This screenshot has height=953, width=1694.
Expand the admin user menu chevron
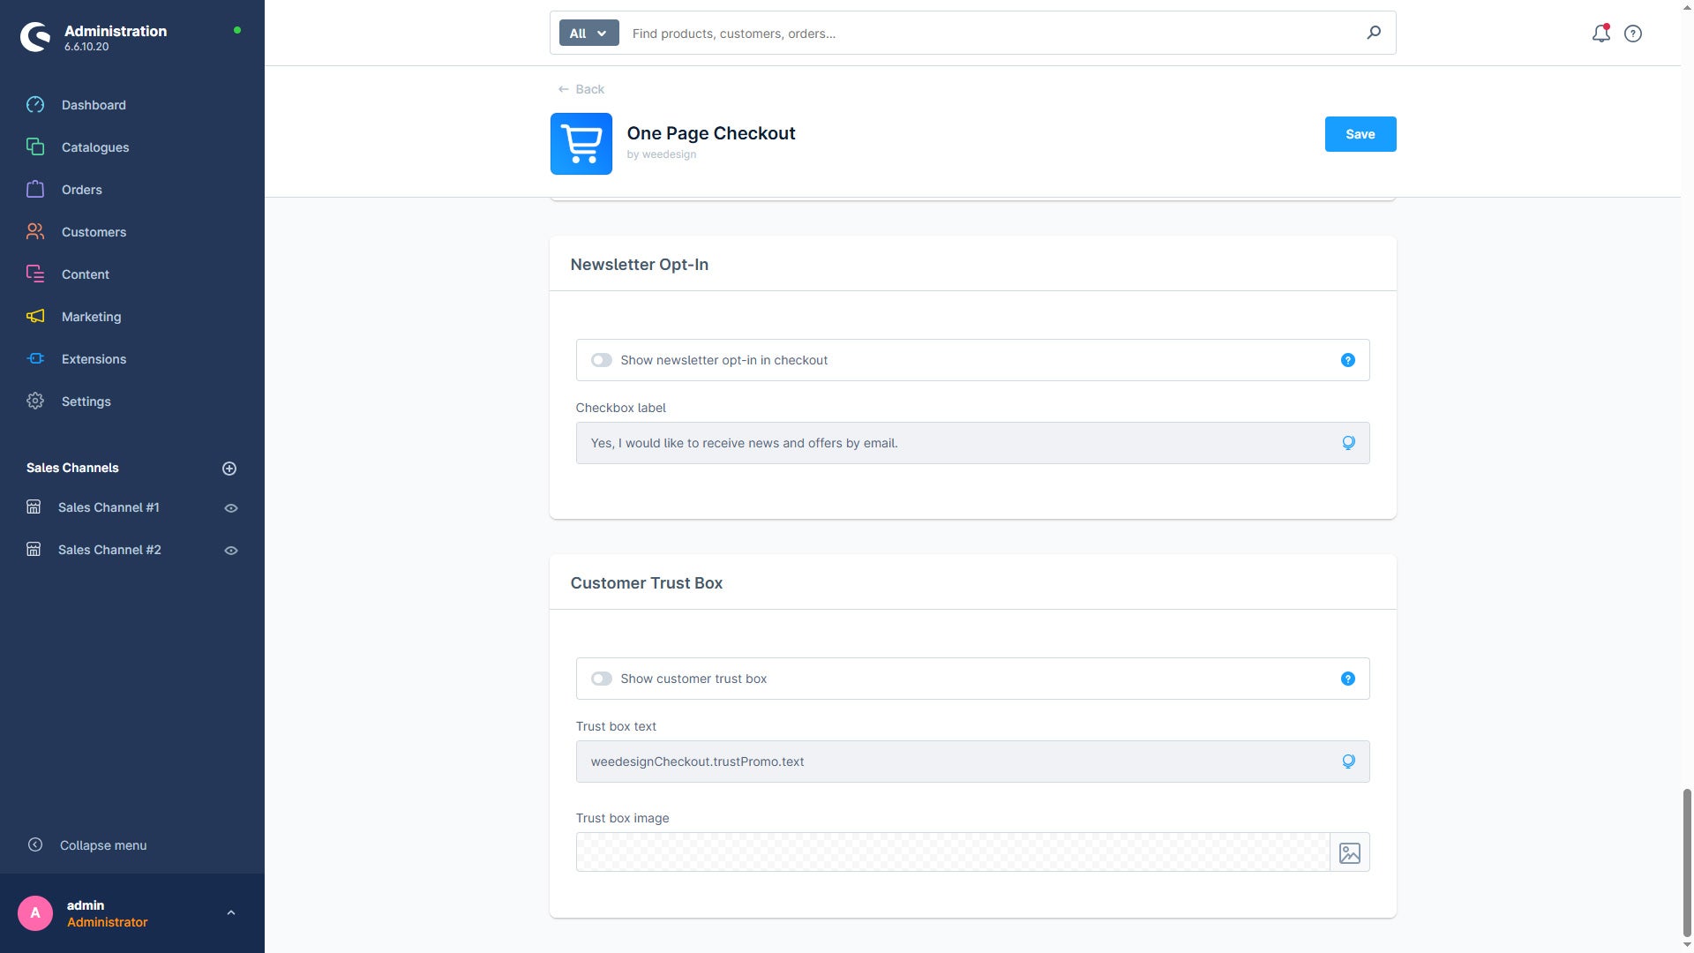pyautogui.click(x=231, y=912)
